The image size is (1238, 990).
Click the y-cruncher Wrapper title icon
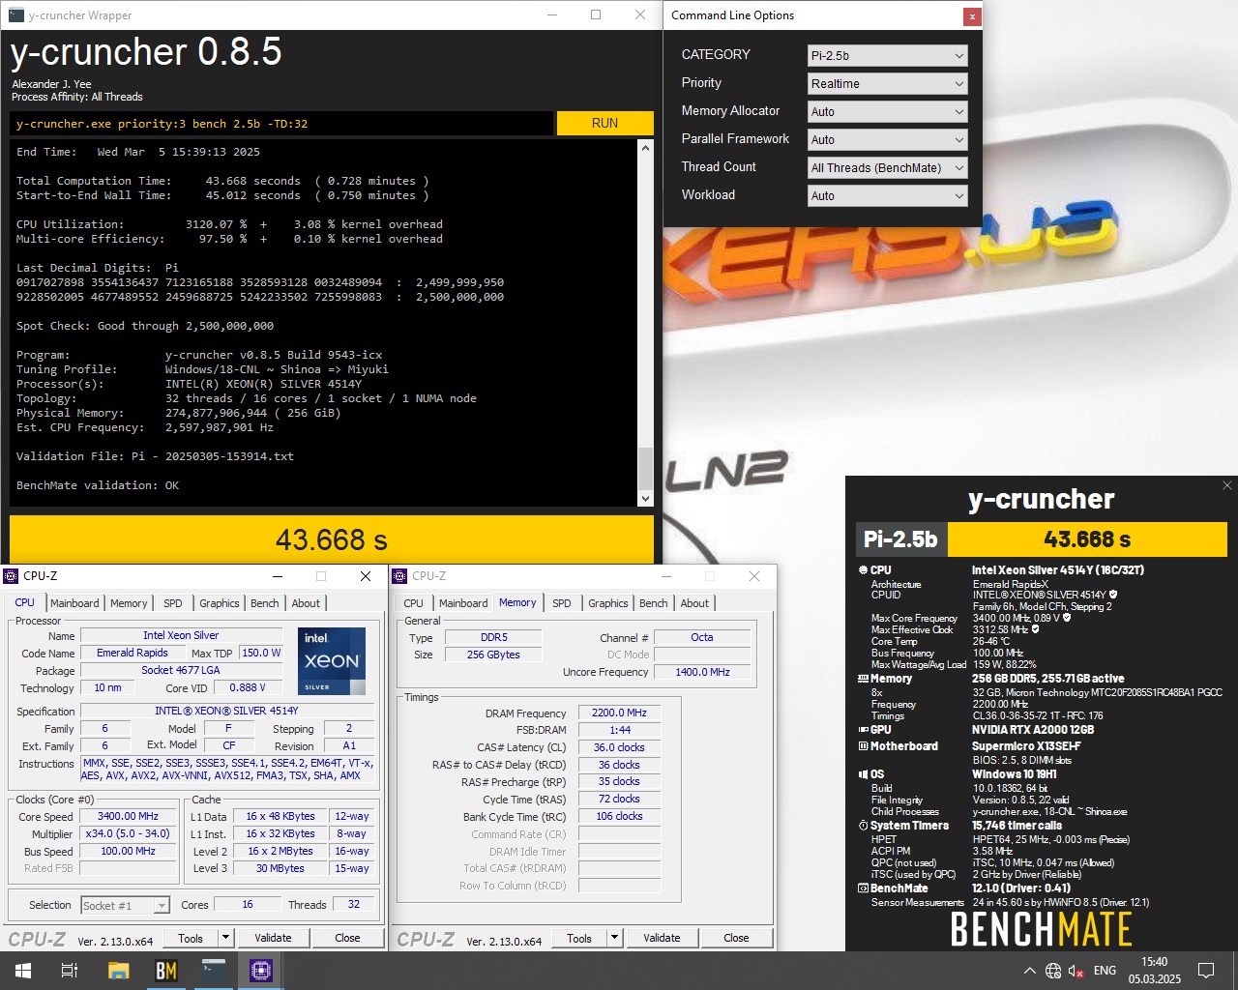(15, 15)
